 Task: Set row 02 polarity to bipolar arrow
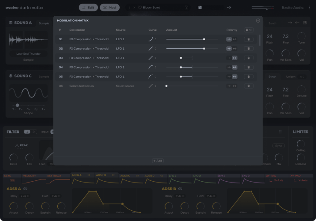click(x=235, y=49)
